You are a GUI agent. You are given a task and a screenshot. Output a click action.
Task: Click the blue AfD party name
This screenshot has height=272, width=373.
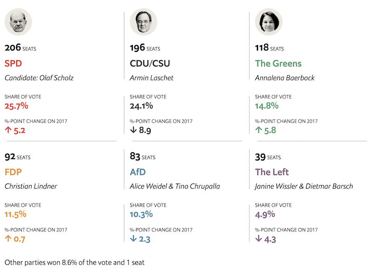[138, 172]
